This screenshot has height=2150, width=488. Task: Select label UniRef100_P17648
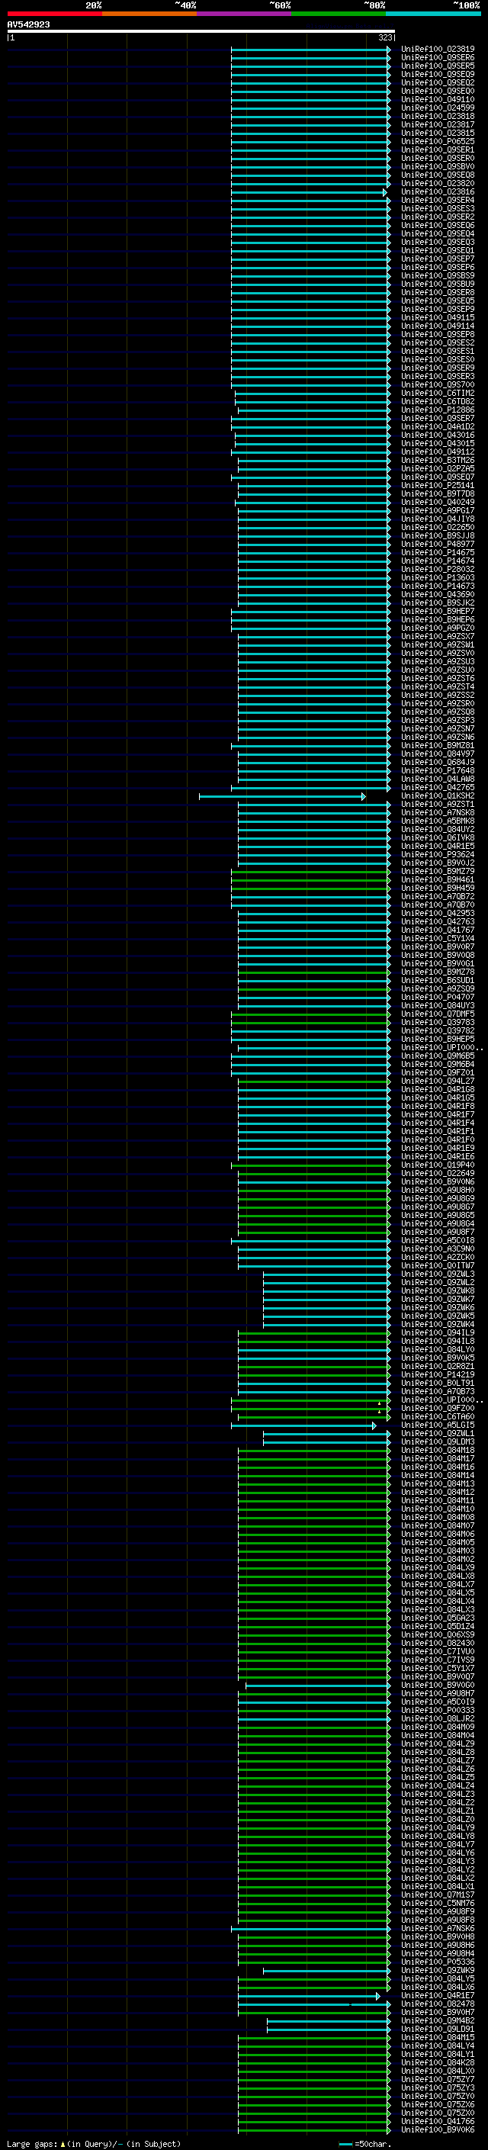(x=438, y=770)
